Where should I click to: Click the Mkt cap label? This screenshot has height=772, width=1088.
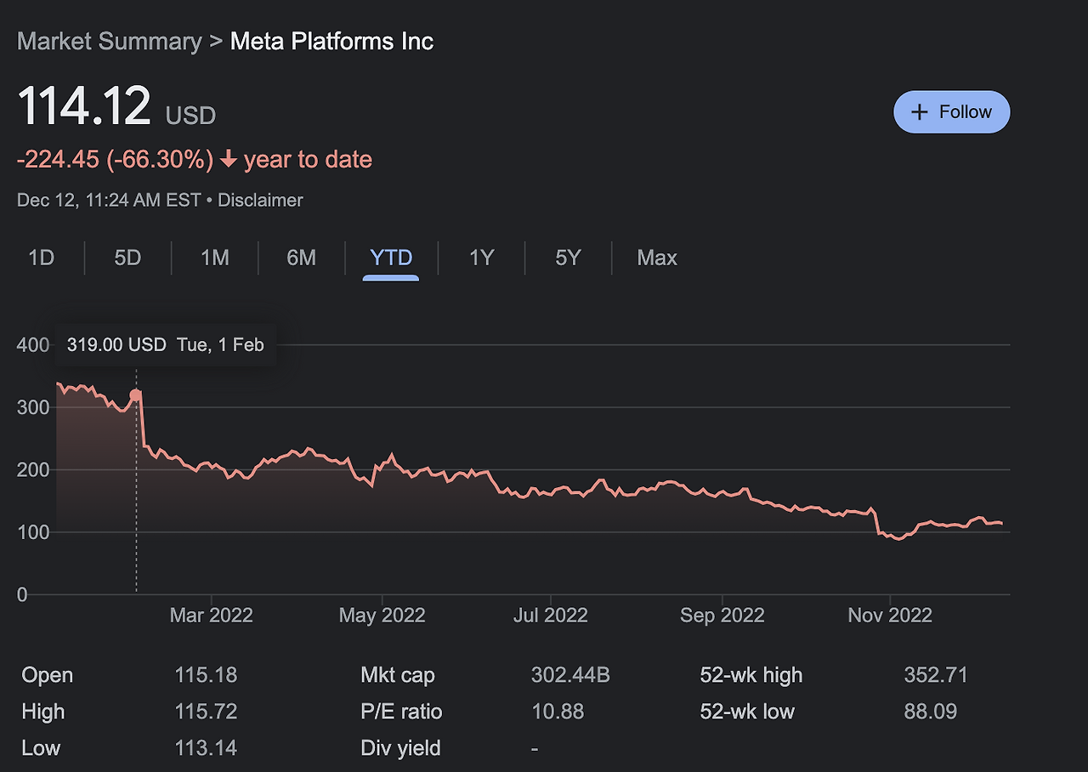[x=398, y=676]
